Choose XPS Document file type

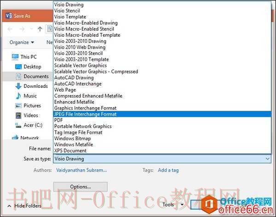162,151
